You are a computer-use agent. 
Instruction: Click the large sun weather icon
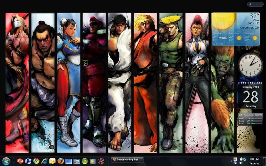224,21
